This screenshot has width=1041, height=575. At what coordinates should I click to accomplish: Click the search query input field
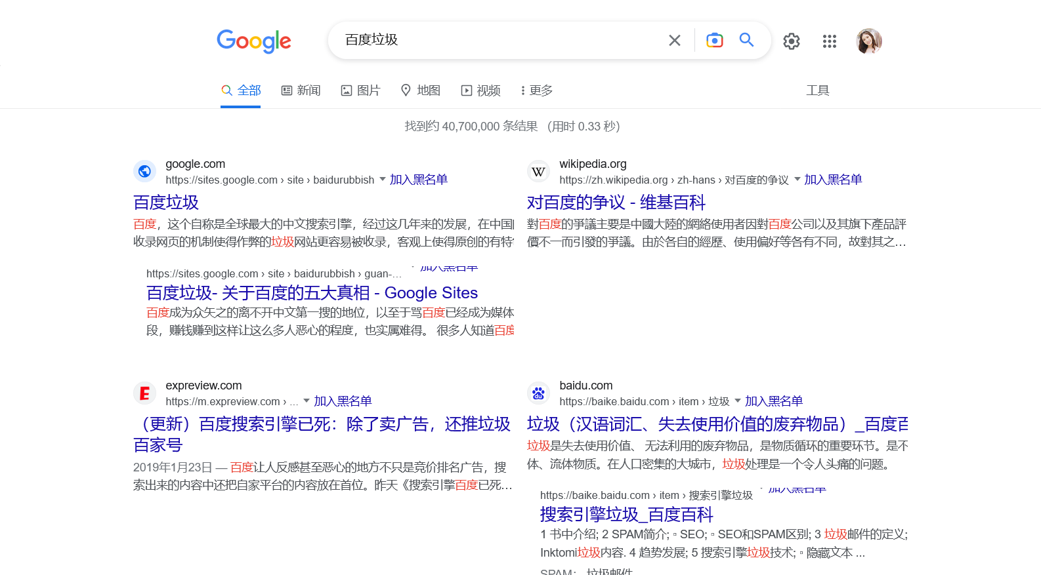(502, 40)
